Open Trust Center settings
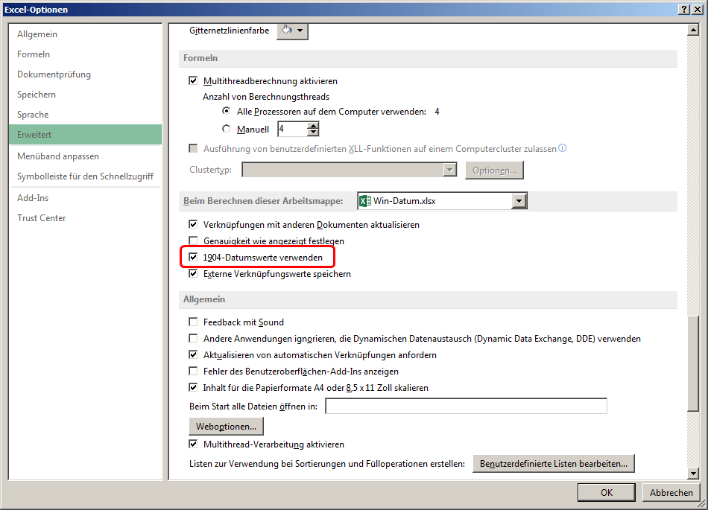Screen dimensions: 708x510 [x=86, y=218]
